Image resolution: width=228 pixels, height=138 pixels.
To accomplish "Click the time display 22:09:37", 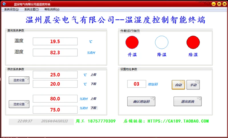I will click(25, 121).
